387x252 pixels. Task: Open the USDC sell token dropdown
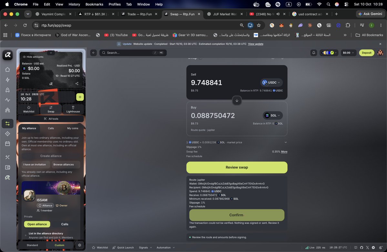point(271,82)
